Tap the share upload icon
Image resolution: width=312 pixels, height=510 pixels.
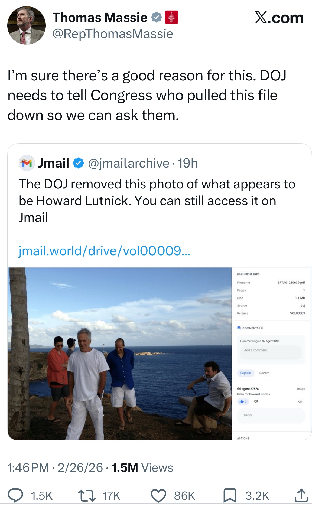pyautogui.click(x=301, y=496)
